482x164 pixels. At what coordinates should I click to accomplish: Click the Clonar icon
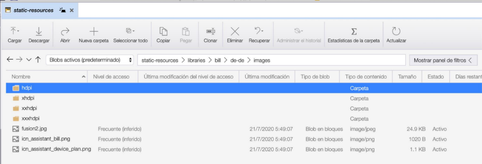click(x=210, y=32)
